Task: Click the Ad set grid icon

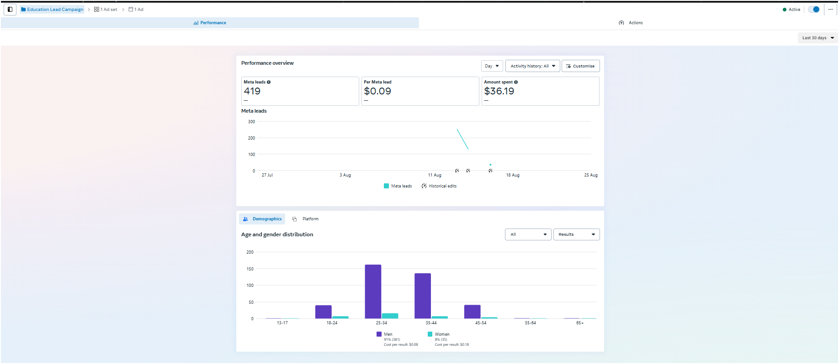Action: click(x=96, y=9)
